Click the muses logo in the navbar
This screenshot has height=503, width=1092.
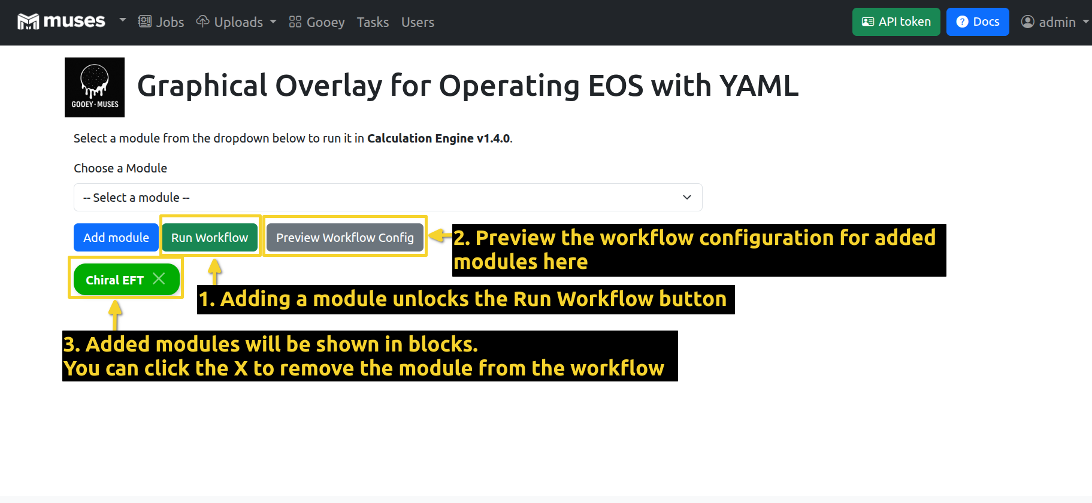(61, 22)
